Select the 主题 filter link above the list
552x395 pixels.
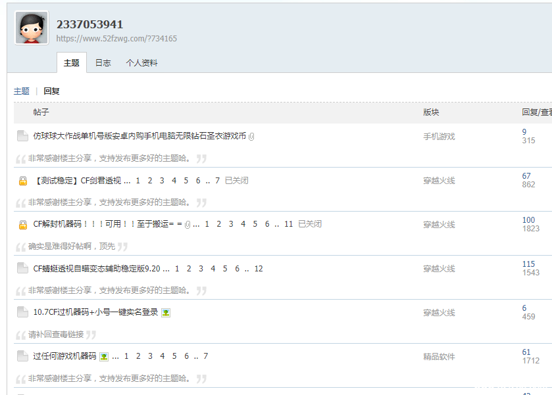22,91
